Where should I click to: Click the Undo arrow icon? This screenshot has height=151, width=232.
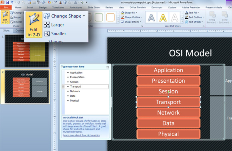pyautogui.click(x=12, y=2)
